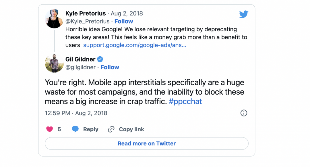Open Gil Gildner's profile picture

54,63
